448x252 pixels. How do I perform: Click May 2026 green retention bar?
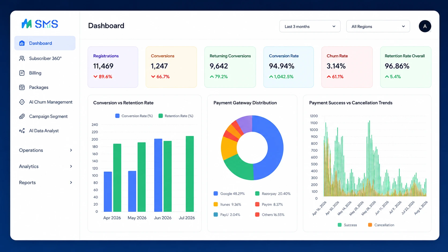coord(141,177)
